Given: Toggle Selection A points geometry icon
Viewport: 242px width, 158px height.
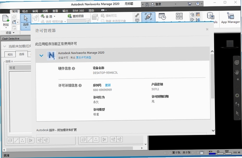Looking at the screenshot, I should (x=22, y=140).
